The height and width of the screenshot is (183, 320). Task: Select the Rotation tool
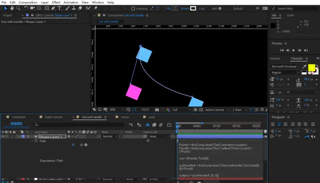click(x=26, y=8)
